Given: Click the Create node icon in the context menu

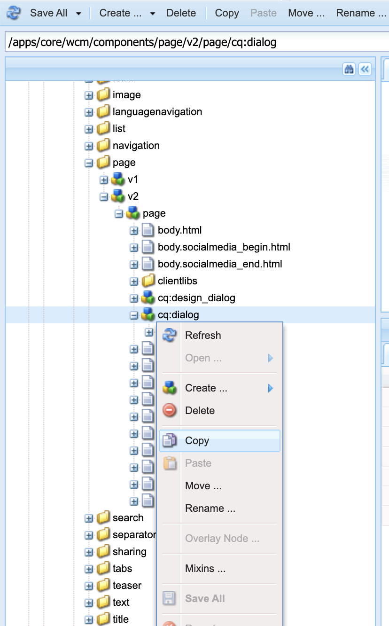Looking at the screenshot, I should [x=169, y=388].
